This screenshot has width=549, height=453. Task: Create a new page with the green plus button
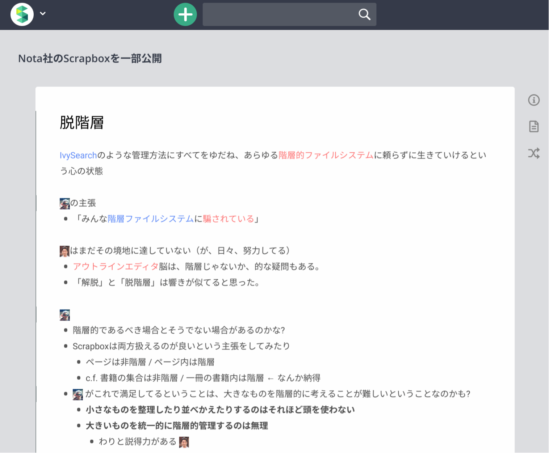(185, 14)
